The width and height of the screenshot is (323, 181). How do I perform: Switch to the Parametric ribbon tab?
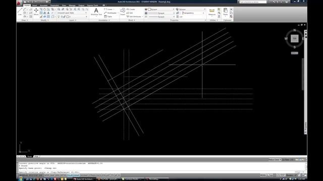55,6
